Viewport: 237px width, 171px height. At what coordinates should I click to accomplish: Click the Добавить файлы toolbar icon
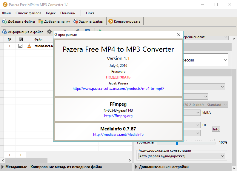click(4, 21)
